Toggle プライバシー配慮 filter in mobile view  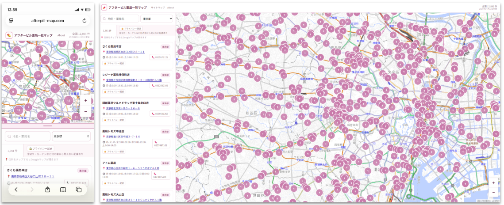click(x=41, y=149)
